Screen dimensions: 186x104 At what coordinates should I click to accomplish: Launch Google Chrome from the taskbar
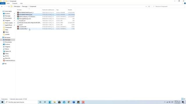pyautogui.click(x=69, y=102)
